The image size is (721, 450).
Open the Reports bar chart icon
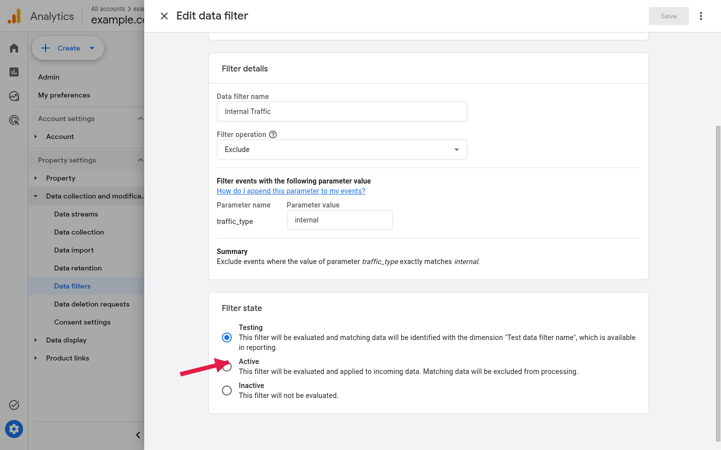tap(14, 72)
